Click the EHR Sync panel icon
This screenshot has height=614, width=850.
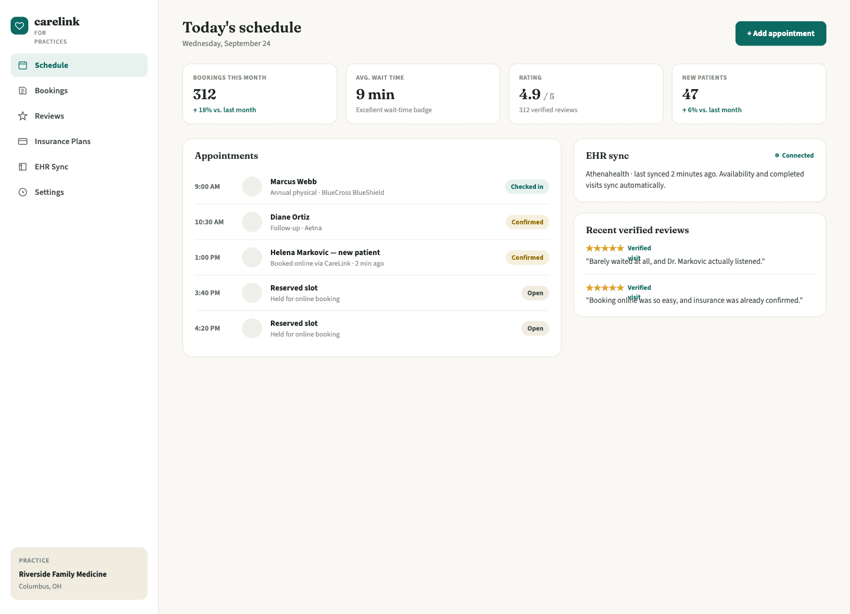pyautogui.click(x=23, y=167)
